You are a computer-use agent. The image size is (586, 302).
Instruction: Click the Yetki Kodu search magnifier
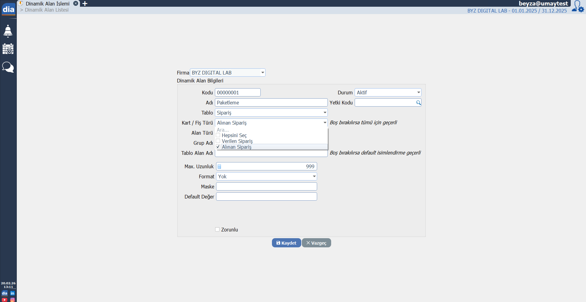click(x=418, y=103)
